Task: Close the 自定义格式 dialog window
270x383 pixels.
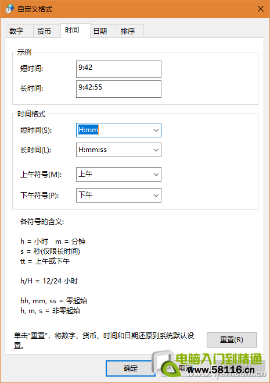Action: coord(261,9)
